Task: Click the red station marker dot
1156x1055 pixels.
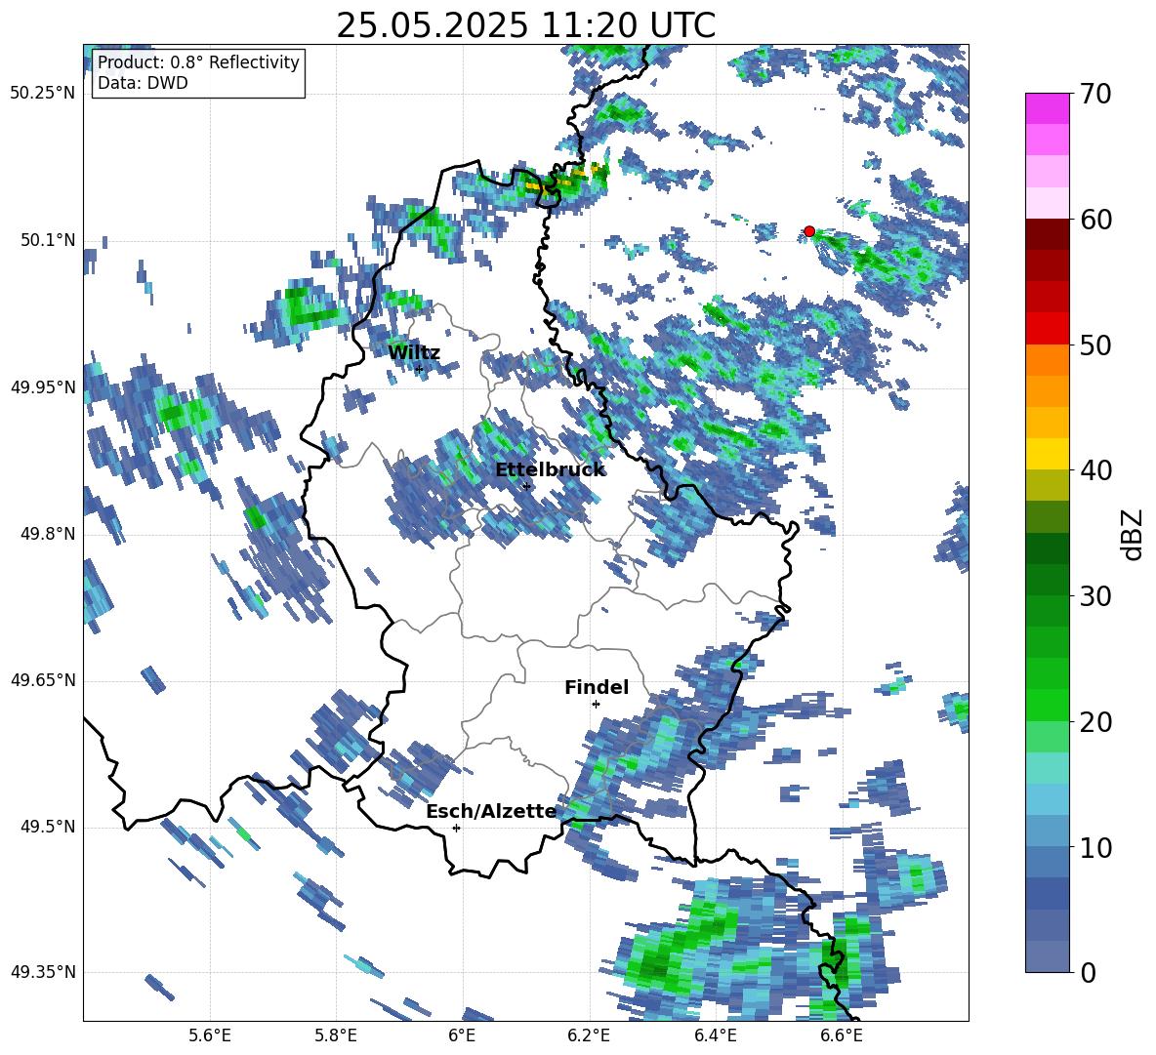Action: click(808, 231)
